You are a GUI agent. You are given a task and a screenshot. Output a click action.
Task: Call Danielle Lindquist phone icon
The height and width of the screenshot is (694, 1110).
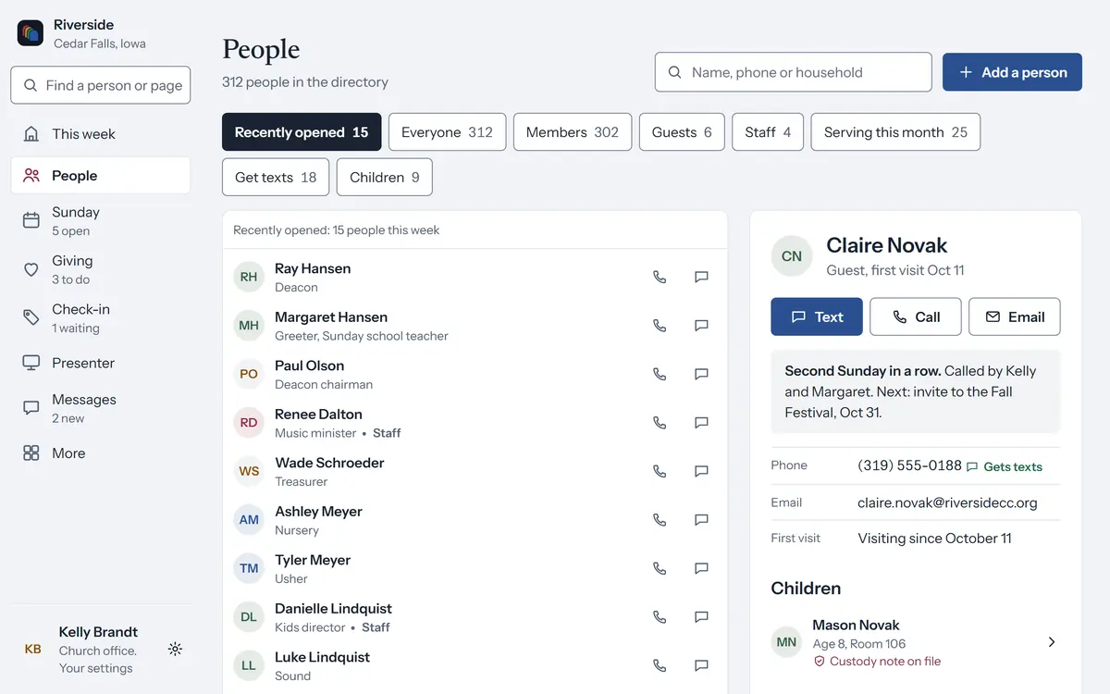pos(660,617)
